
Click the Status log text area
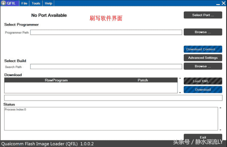tap(111, 119)
